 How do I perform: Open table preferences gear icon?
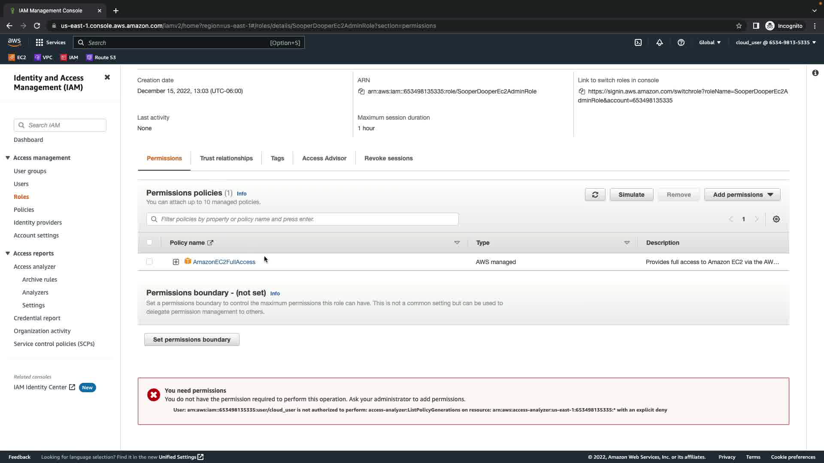coord(776,219)
